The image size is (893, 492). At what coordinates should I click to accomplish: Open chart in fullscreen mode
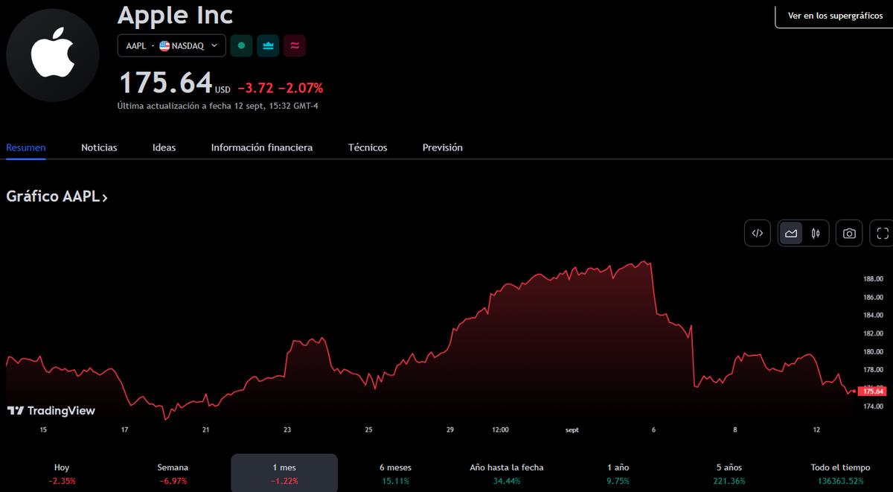pos(883,233)
